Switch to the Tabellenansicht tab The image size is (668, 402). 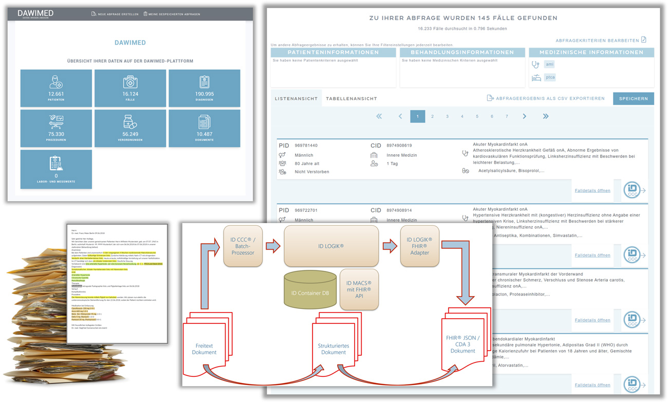pyautogui.click(x=351, y=99)
